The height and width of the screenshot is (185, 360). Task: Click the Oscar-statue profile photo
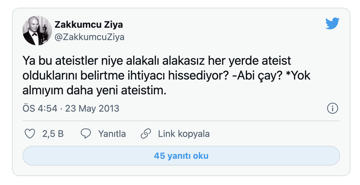coord(37,30)
